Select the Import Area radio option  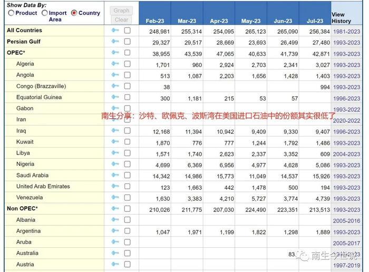point(44,13)
